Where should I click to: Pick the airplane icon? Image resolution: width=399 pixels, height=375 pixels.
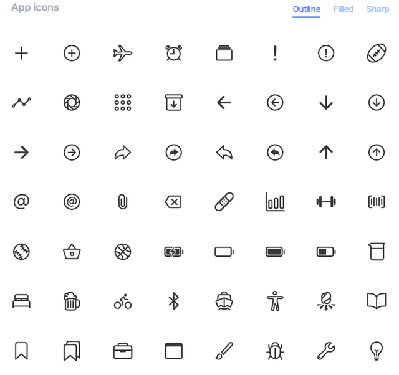click(x=123, y=53)
